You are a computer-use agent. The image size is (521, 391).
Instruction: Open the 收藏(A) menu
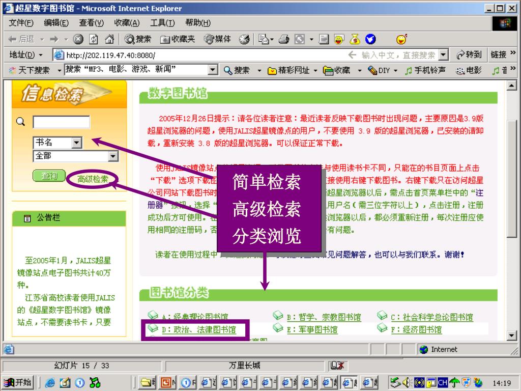tap(127, 22)
